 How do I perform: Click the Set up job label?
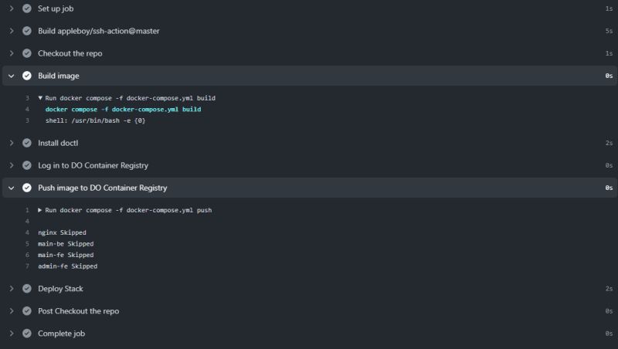pyautogui.click(x=56, y=8)
